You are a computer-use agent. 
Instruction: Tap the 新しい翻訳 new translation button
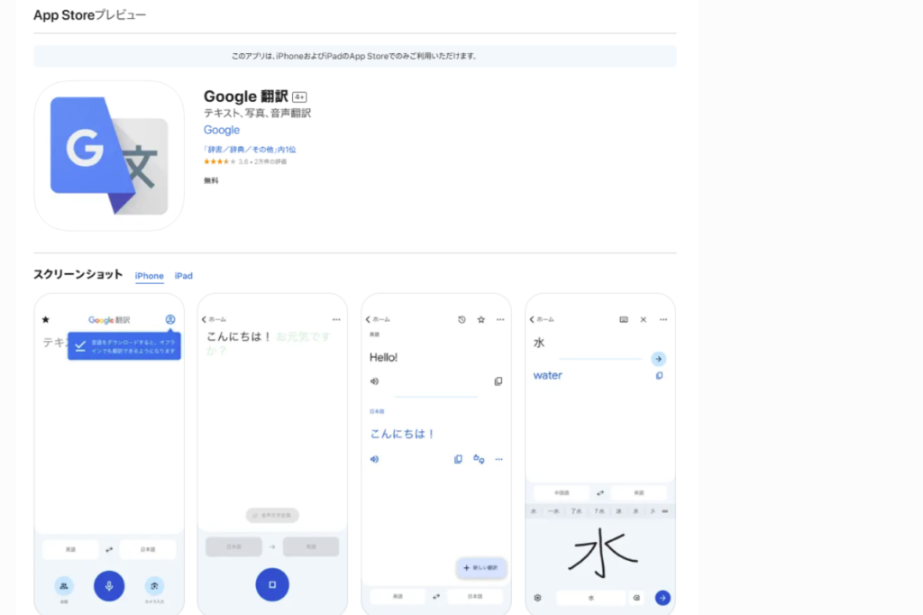481,568
